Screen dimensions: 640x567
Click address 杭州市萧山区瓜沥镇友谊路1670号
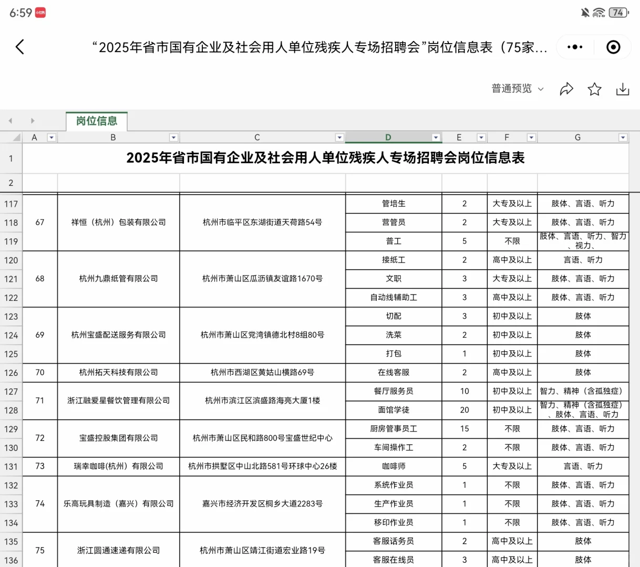click(x=263, y=279)
